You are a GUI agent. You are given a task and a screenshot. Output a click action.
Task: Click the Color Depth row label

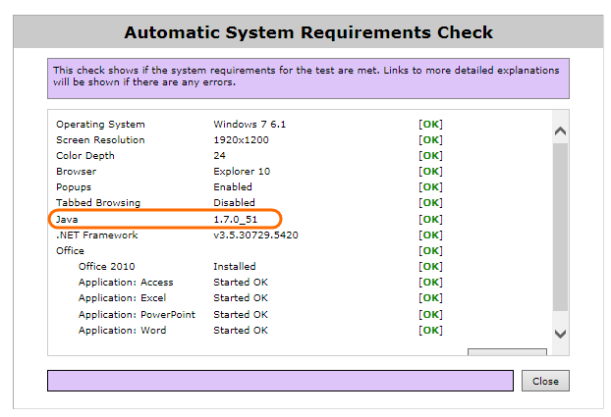[x=84, y=156]
